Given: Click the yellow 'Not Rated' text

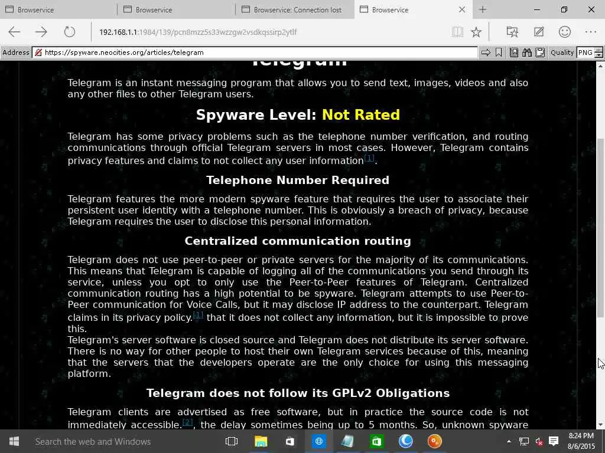Looking at the screenshot, I should pyautogui.click(x=361, y=115).
